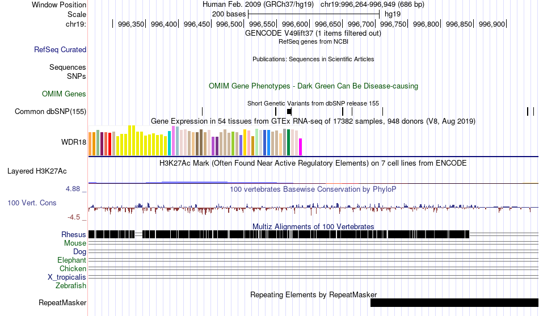
Task: Click the 996,350 ruler coordinate
Action: [131, 24]
